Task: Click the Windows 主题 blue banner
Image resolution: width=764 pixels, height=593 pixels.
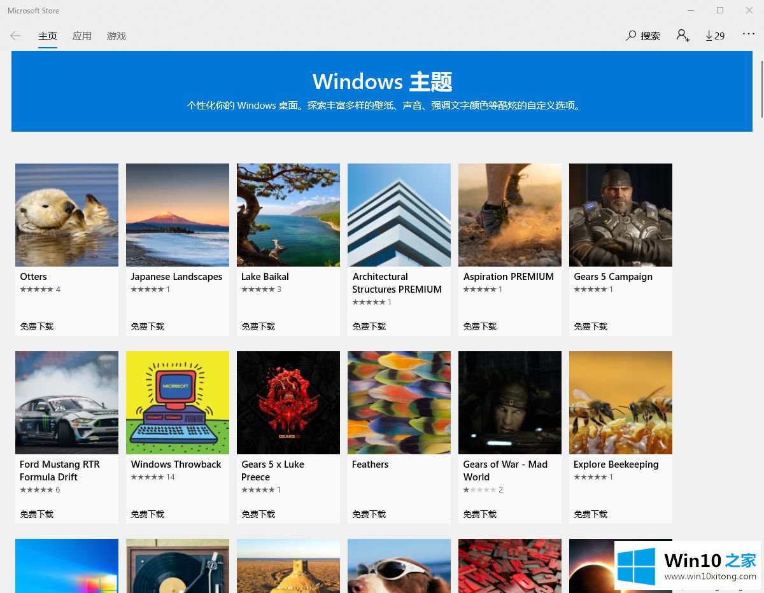Action: coord(382,92)
